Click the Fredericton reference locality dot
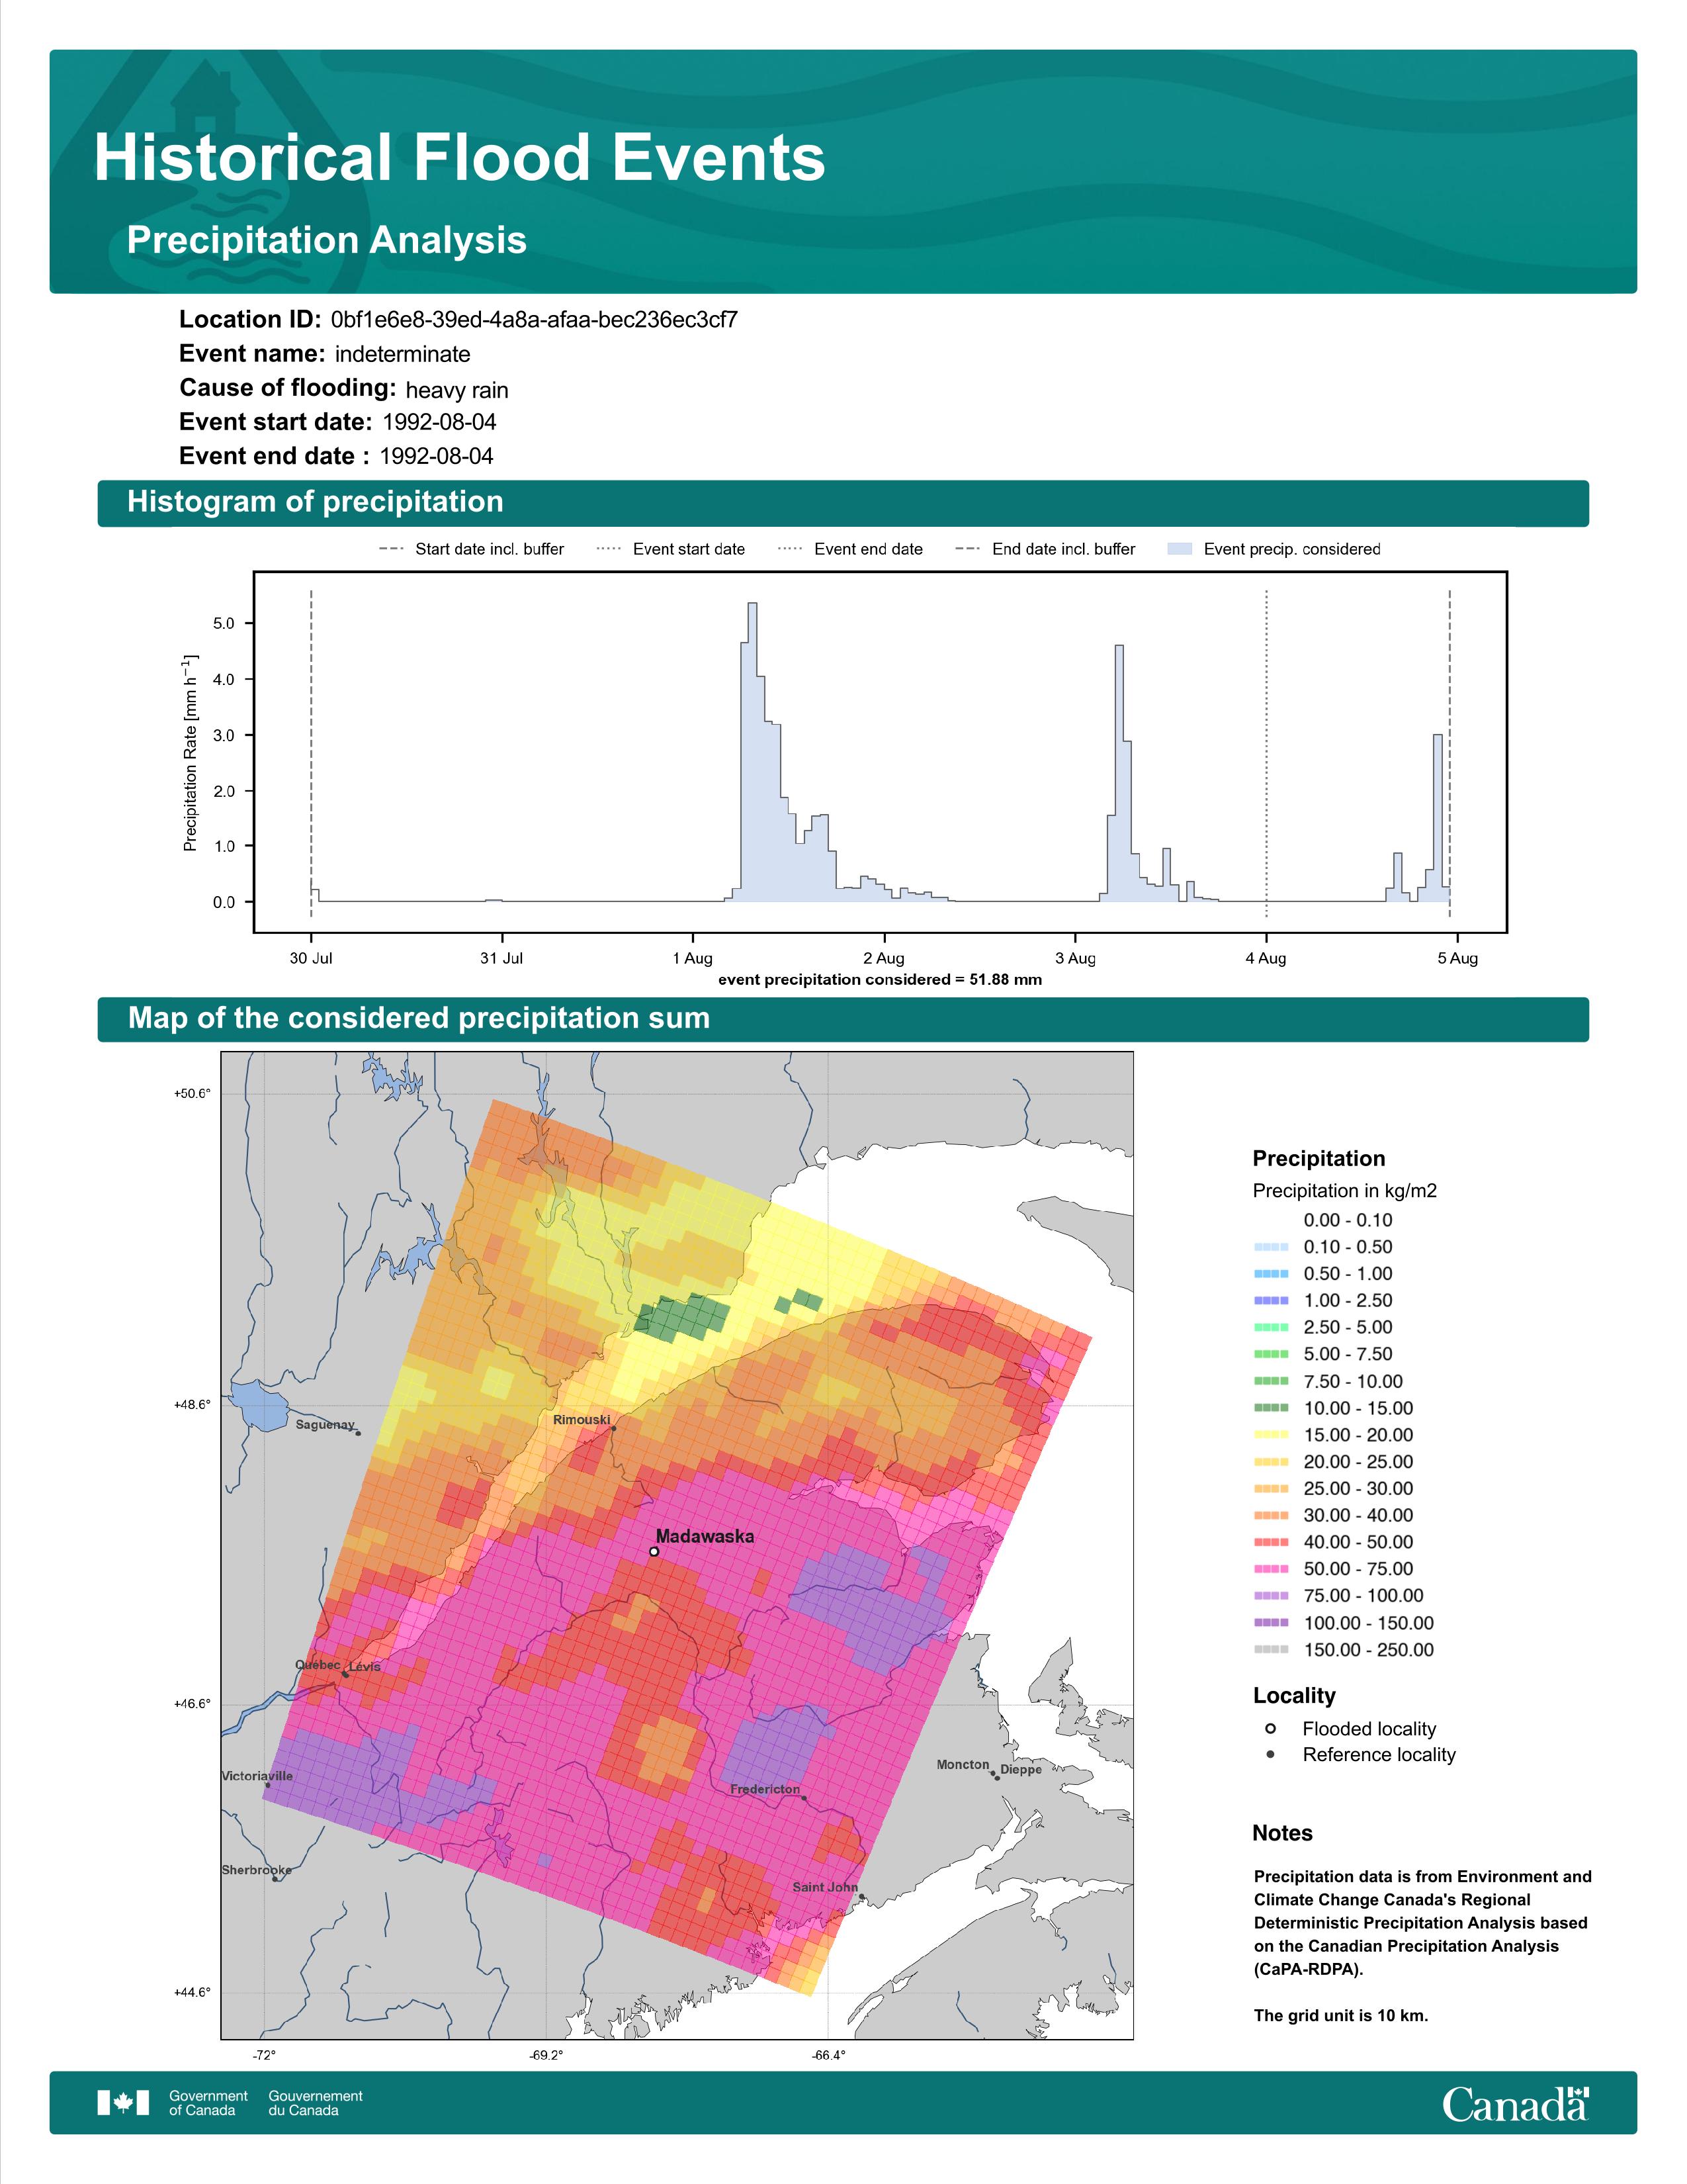 pos(804,1797)
